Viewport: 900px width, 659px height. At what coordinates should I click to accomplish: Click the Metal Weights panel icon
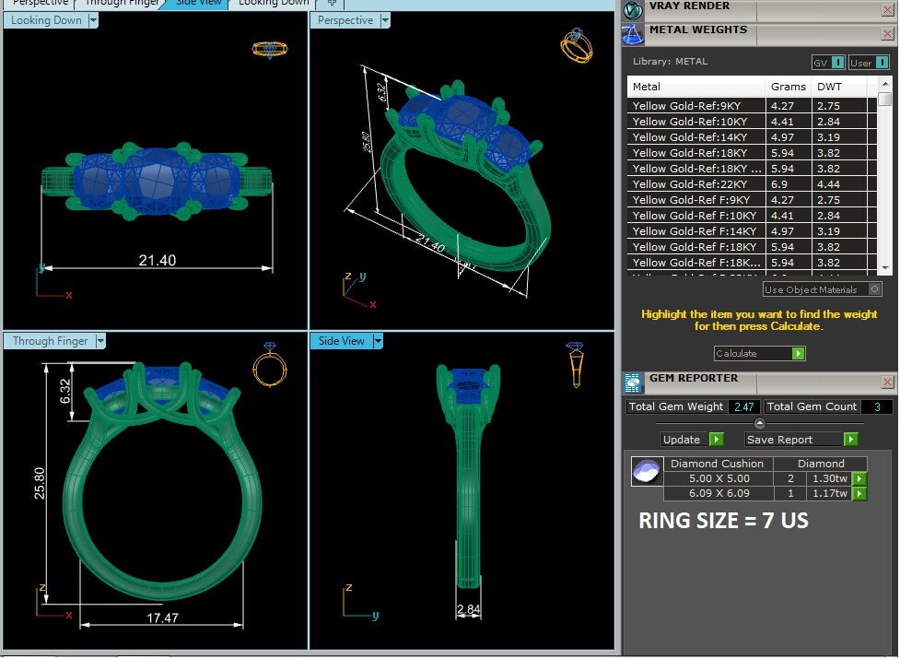(633, 34)
